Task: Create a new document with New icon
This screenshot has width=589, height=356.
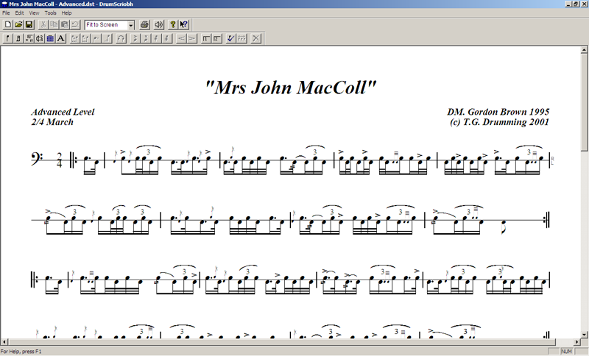Action: [7, 25]
